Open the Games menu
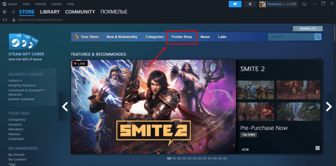The height and width of the screenshot is (166, 336). pyautogui.click(x=56, y=3)
